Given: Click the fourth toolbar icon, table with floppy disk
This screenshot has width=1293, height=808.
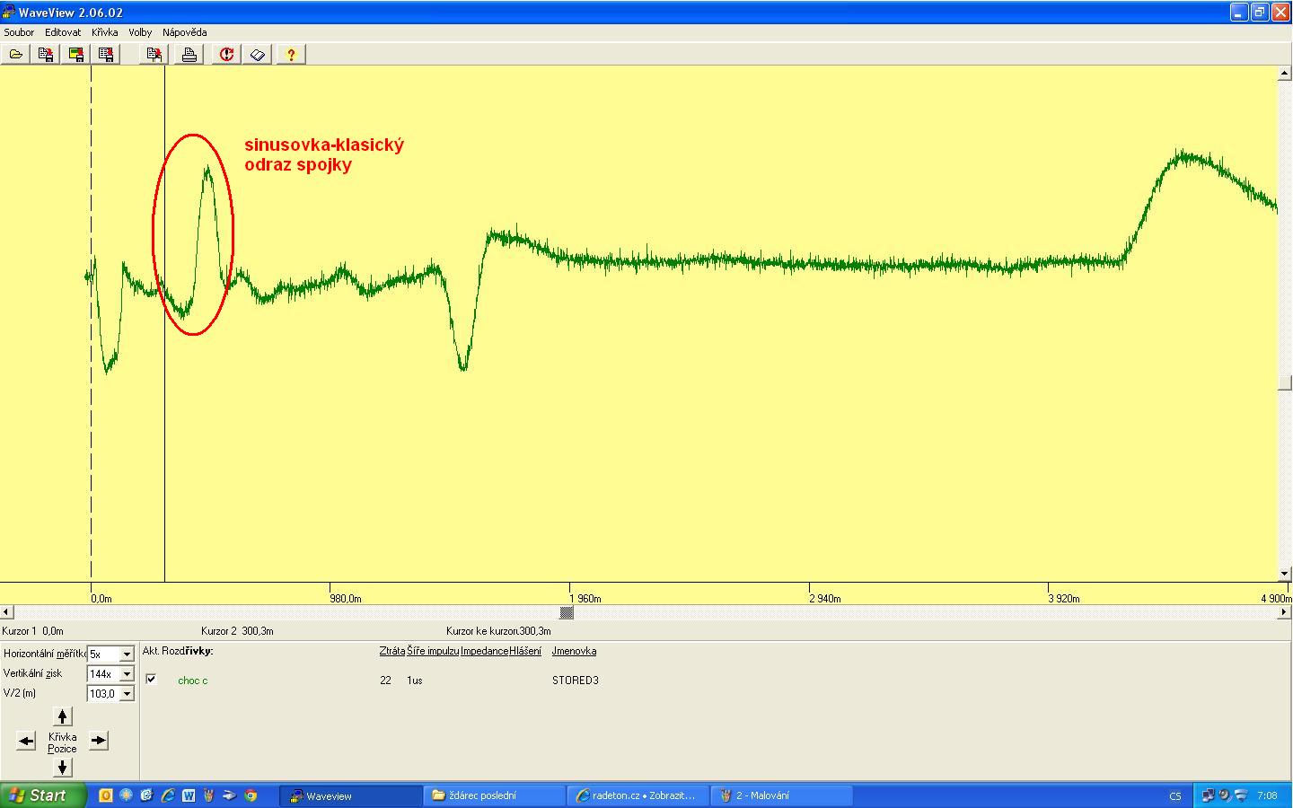Looking at the screenshot, I should (106, 55).
